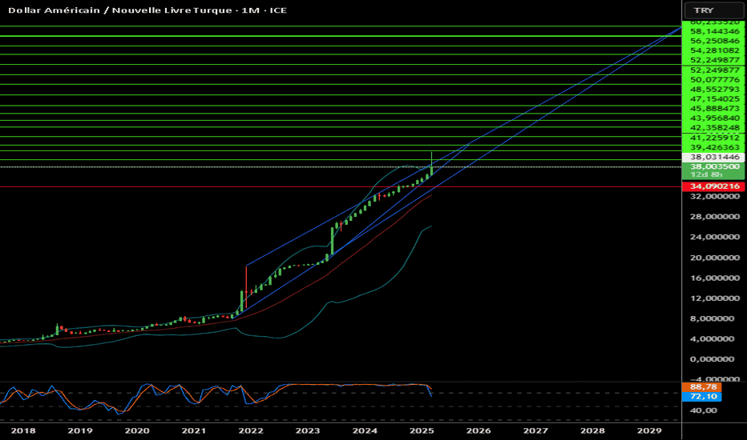Click the chart title Dollar Américain / Nouvelle Livre Turque
The image size is (747, 440).
[x=120, y=10]
